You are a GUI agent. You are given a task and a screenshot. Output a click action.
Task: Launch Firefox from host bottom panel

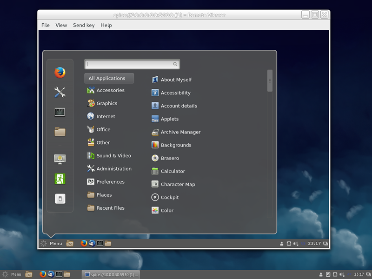43,274
